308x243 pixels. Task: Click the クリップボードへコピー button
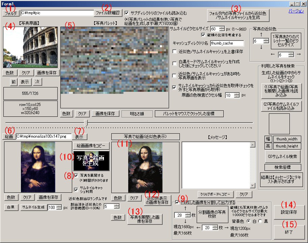pos(215,194)
